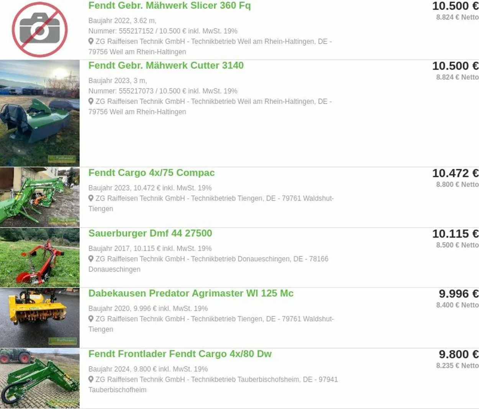Open Fendt Cargo 4x/75 Compac listing
The image size is (479, 409).
tap(151, 173)
